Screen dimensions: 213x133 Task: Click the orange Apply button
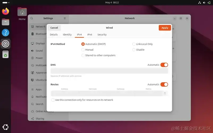click(x=165, y=28)
